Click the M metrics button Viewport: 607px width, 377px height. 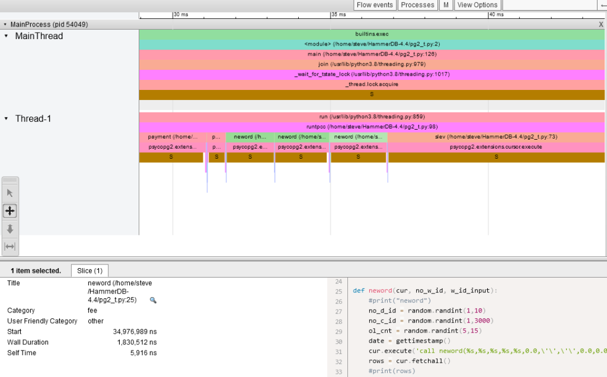(x=446, y=5)
